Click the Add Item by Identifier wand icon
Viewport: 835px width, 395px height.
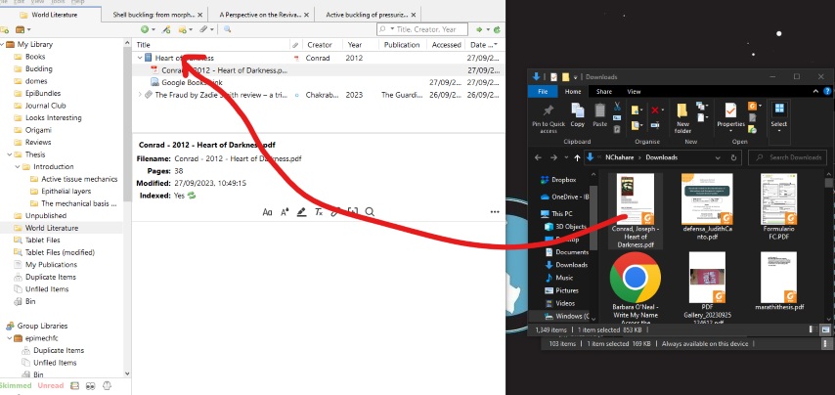pyautogui.click(x=166, y=30)
